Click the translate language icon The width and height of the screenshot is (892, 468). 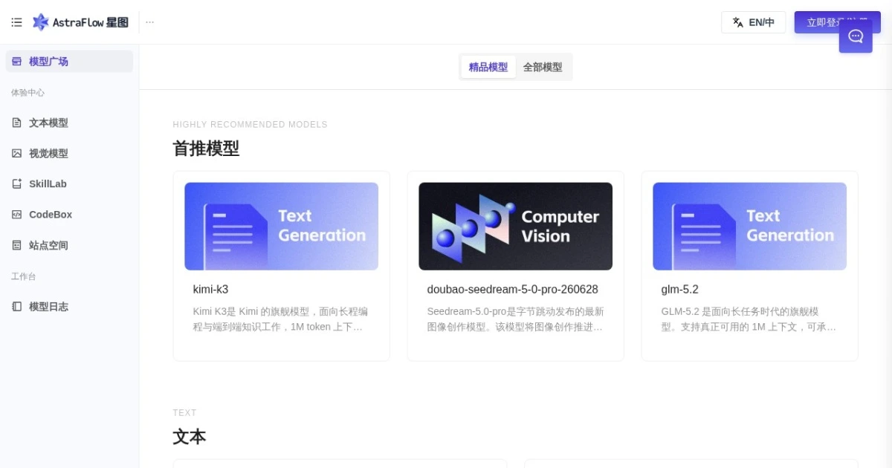(x=737, y=22)
